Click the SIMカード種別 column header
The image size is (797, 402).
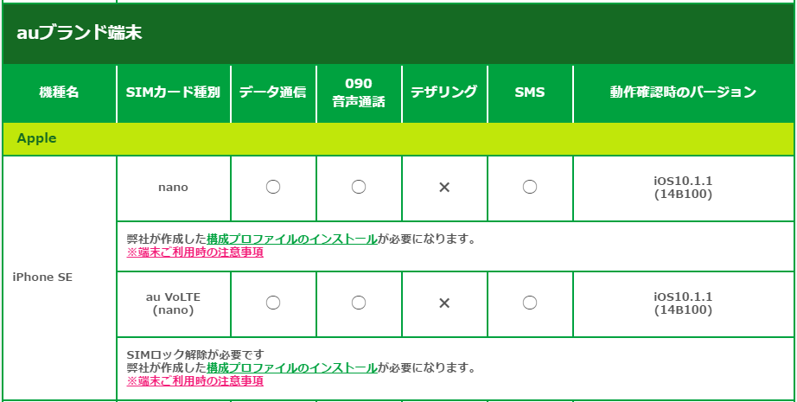click(x=174, y=93)
